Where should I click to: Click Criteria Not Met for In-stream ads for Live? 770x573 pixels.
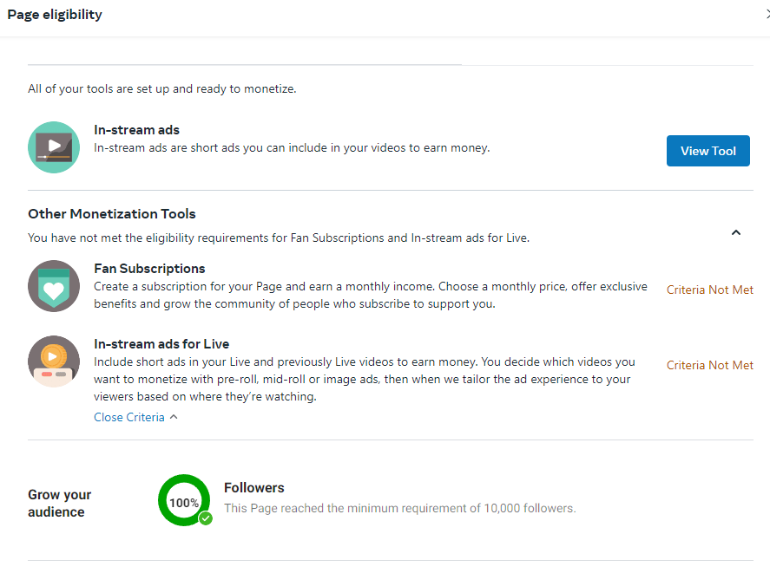pos(709,366)
